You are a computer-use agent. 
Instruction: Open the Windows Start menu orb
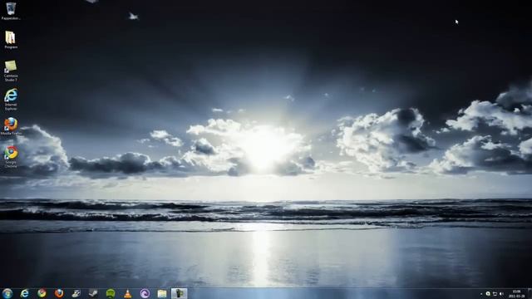7,293
